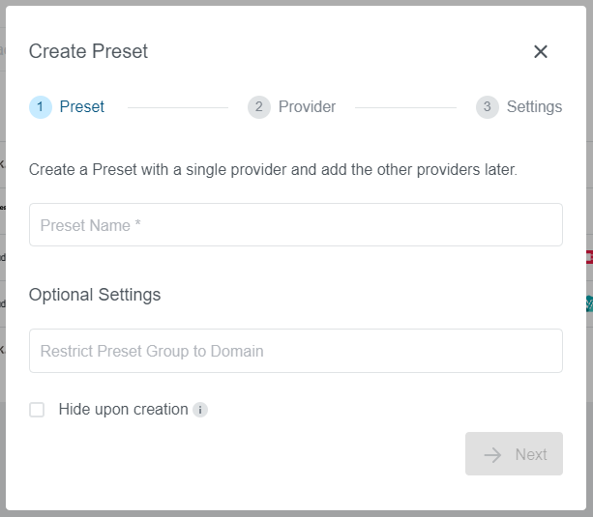Enable the Hide upon creation checkbox
The image size is (593, 517).
[x=37, y=410]
